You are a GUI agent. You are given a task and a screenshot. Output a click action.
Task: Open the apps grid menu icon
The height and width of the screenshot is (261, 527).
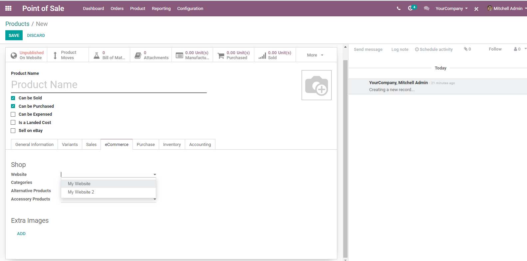tap(8, 8)
